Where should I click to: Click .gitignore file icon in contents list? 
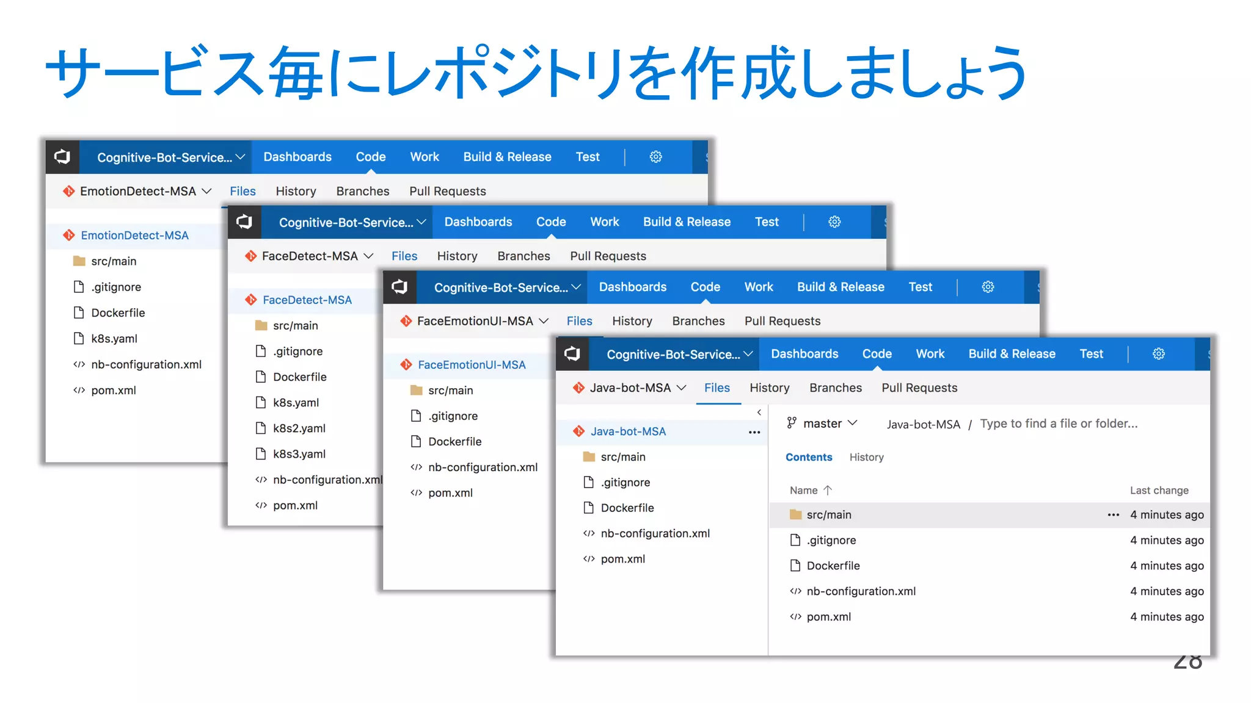tap(795, 540)
